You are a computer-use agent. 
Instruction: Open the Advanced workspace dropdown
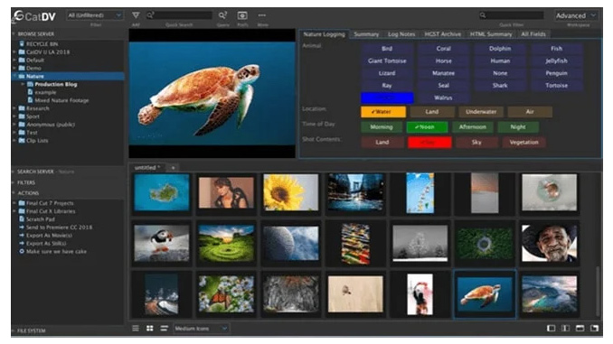pyautogui.click(x=575, y=15)
